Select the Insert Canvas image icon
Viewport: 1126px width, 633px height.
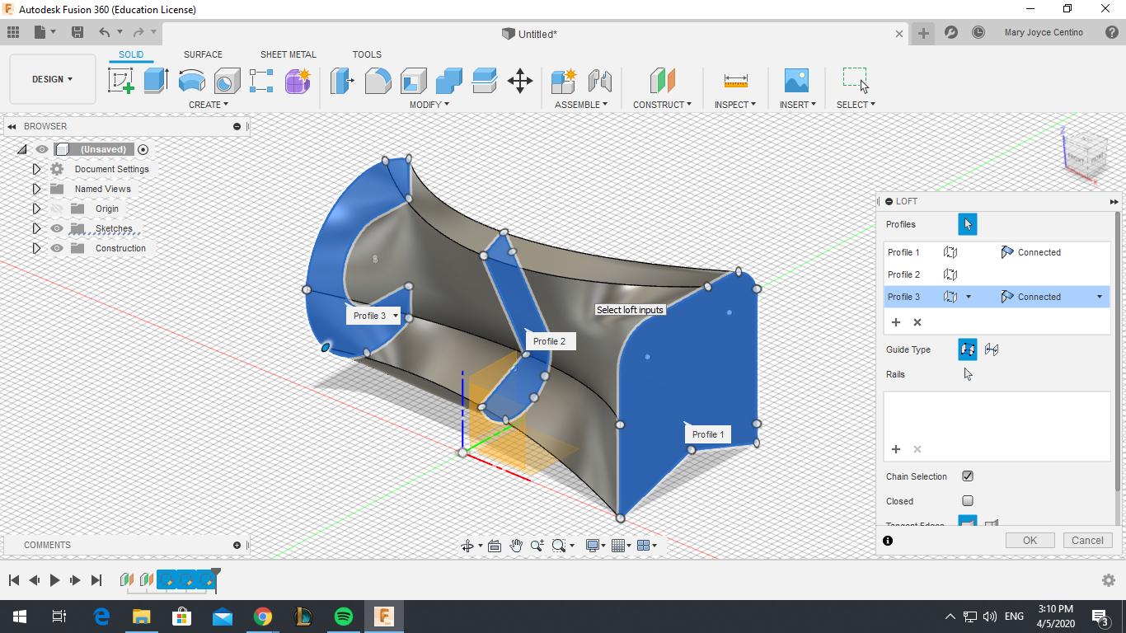pos(795,81)
